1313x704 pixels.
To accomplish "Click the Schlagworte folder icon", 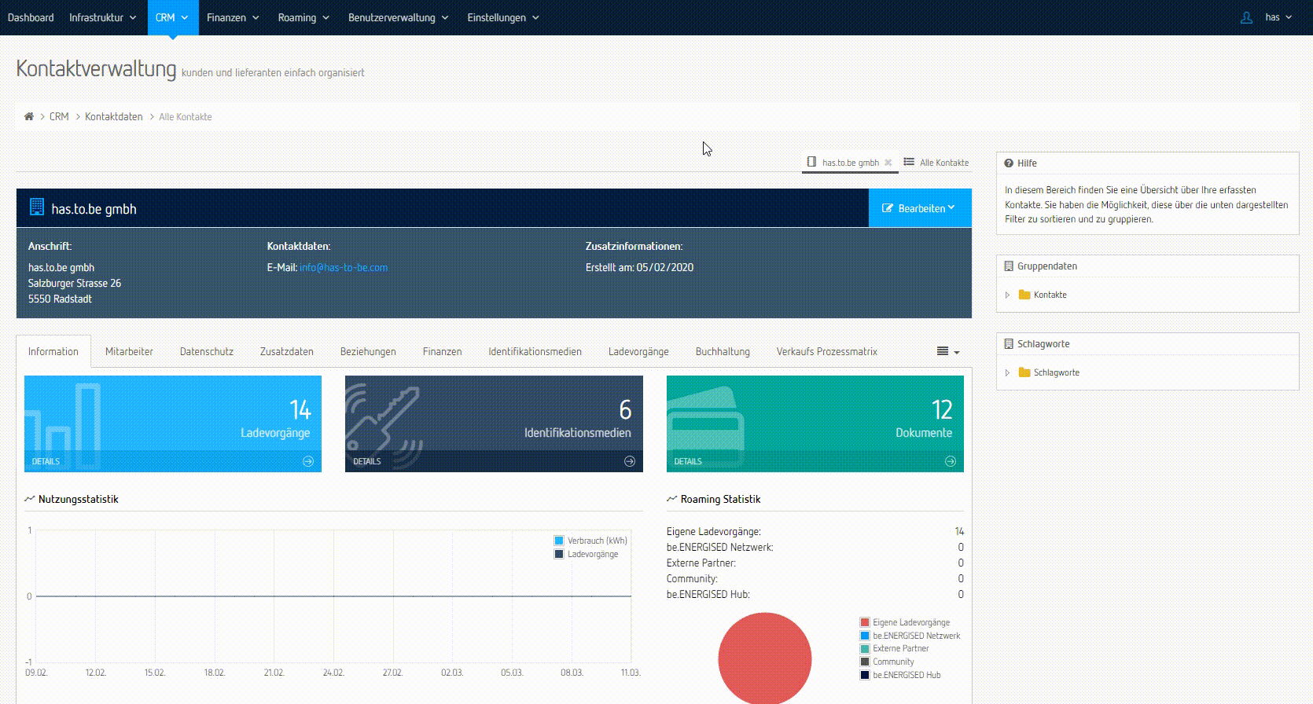I will click(1024, 372).
